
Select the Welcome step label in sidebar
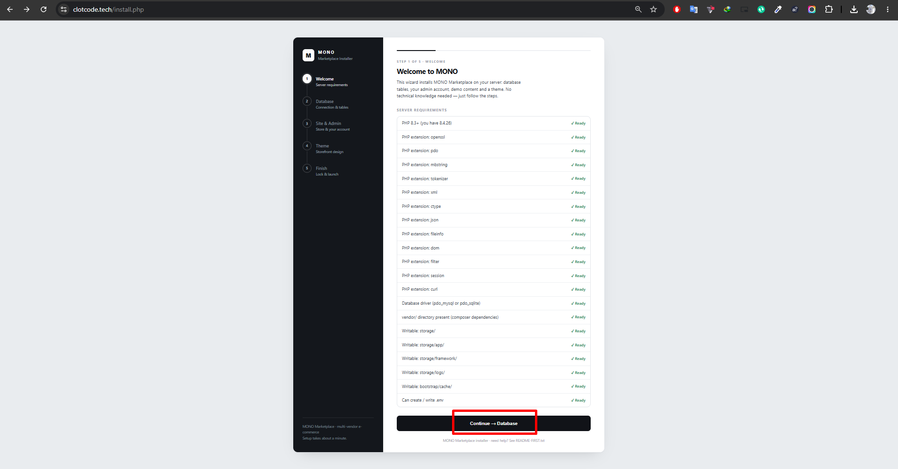click(325, 79)
